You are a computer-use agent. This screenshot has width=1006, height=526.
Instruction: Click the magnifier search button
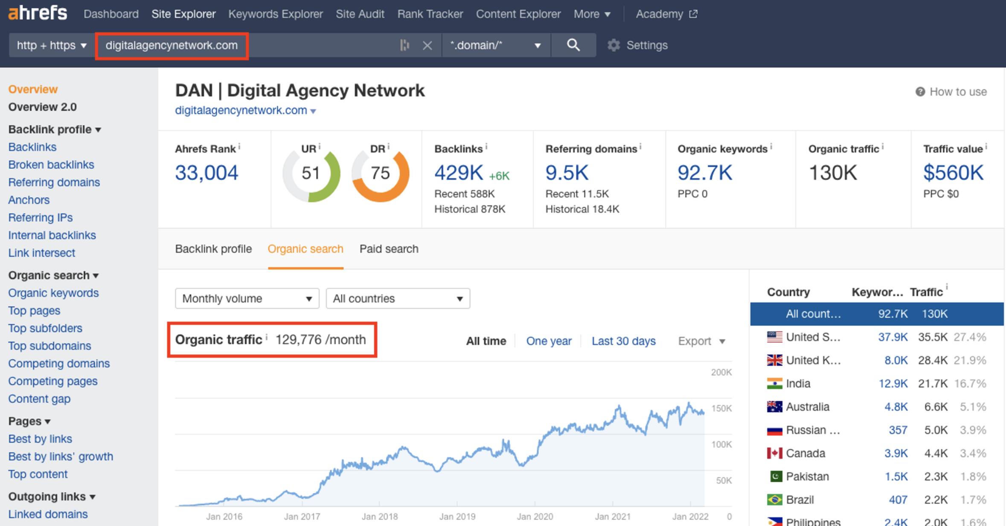573,45
